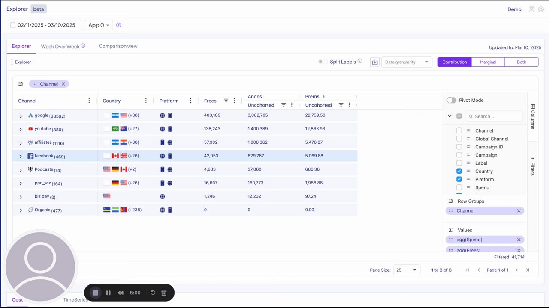Open the Channel column header menu
Screen dimensions: 549x308
pyautogui.click(x=89, y=101)
